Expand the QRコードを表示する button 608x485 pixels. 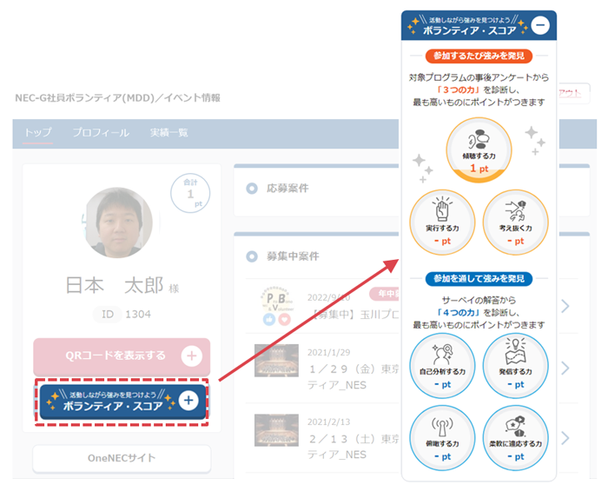tap(189, 355)
